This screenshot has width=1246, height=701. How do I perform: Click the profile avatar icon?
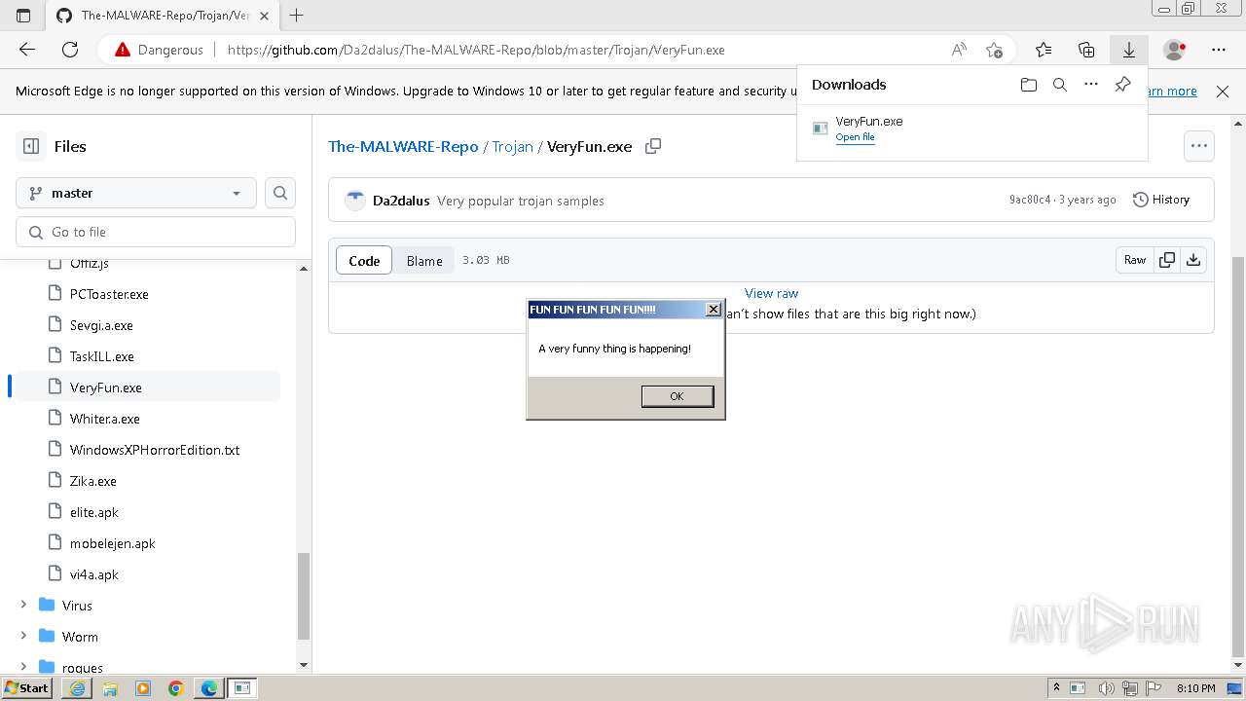(1175, 50)
